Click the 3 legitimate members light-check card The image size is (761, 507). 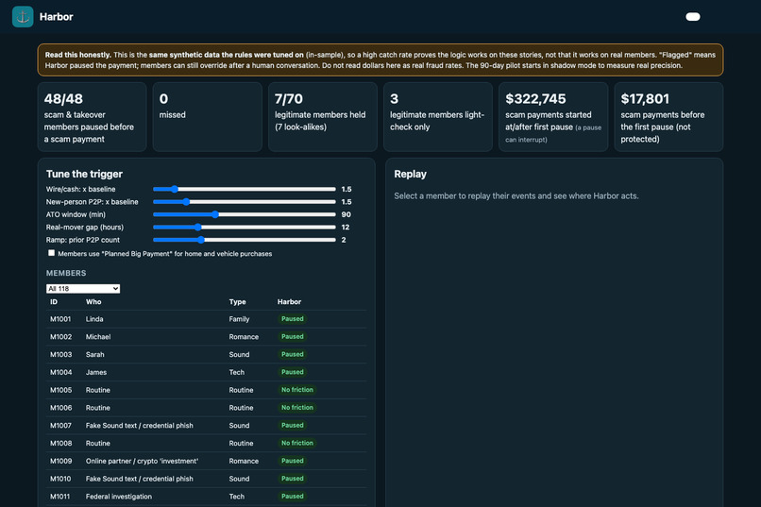pos(438,117)
